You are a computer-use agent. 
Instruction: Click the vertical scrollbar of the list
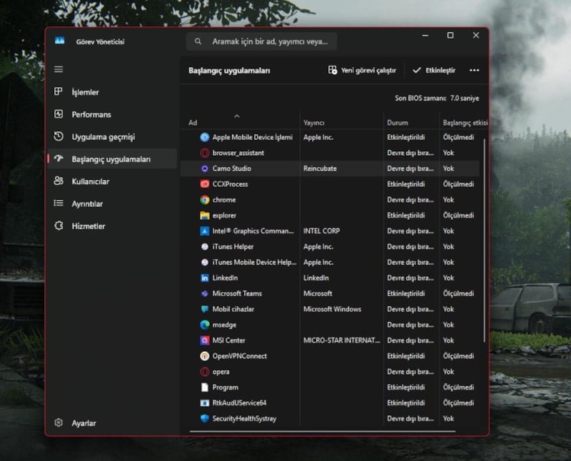tap(485, 235)
